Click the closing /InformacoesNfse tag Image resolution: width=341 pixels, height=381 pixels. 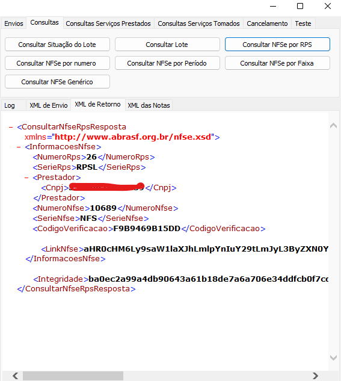66,259
